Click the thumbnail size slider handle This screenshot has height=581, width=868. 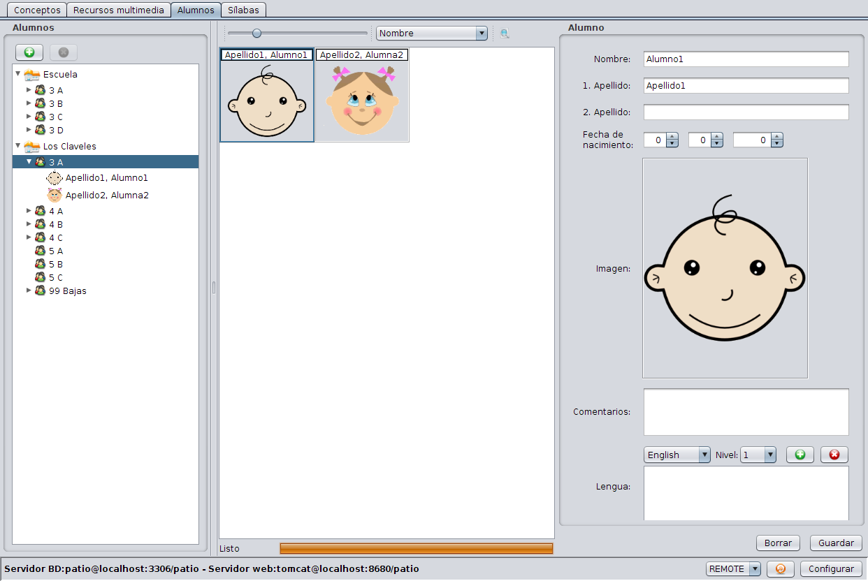[256, 33]
